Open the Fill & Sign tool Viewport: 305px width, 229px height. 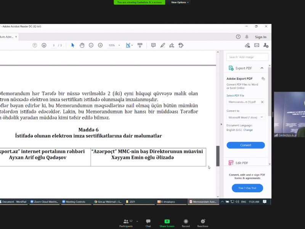(172, 45)
